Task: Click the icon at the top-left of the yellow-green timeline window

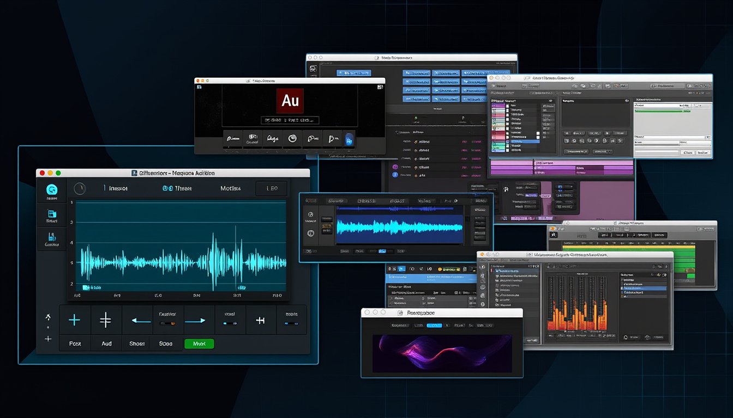Action: (x=554, y=235)
